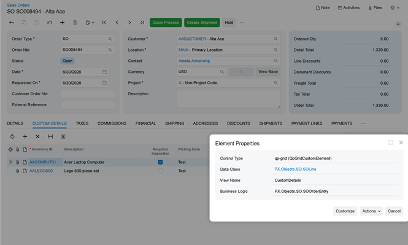Open the Note panel
Screen dimensions: 408x245
[323, 8]
